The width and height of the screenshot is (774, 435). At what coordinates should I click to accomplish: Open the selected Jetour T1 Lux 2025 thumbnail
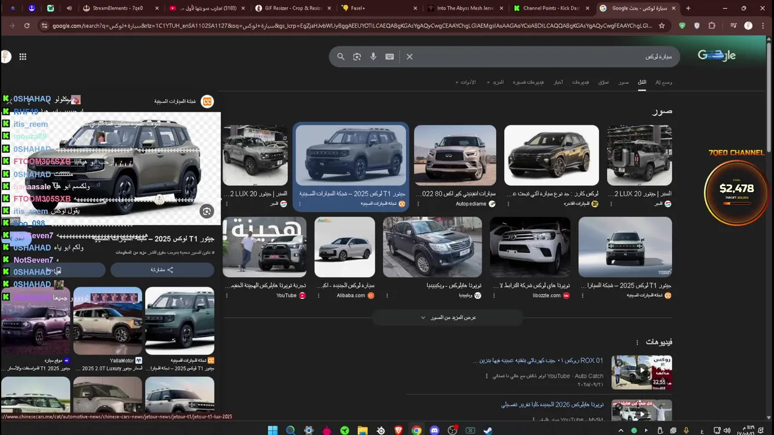[351, 155]
